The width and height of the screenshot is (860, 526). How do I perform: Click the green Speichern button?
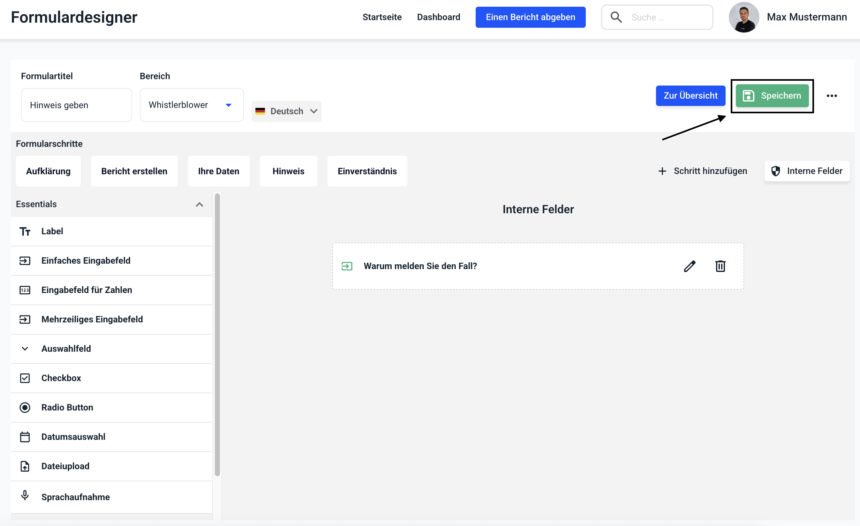tap(772, 96)
